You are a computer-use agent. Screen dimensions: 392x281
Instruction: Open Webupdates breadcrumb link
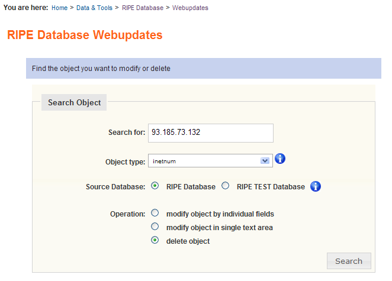pyautogui.click(x=190, y=8)
